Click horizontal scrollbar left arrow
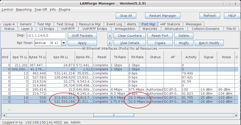The height and width of the screenshot is (125, 241). point(4,115)
